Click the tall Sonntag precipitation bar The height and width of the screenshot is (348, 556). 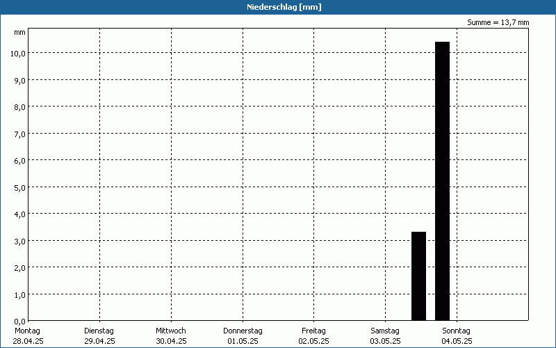(442, 181)
